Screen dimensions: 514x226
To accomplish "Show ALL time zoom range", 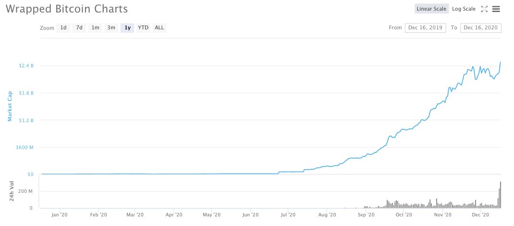I will pos(159,28).
